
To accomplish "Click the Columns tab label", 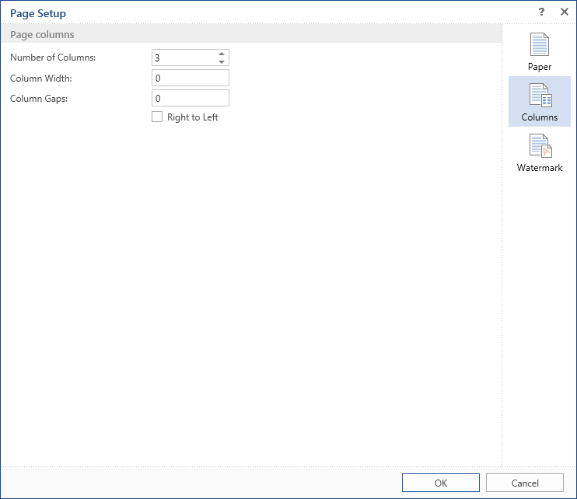I will point(539,117).
